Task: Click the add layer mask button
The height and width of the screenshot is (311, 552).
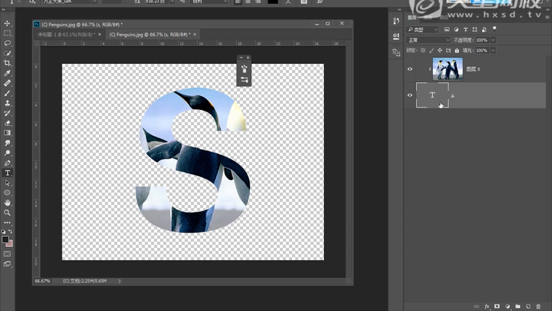Action: [x=498, y=307]
